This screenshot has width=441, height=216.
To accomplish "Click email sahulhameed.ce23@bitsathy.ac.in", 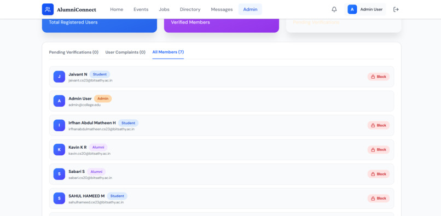I will (x=96, y=202).
